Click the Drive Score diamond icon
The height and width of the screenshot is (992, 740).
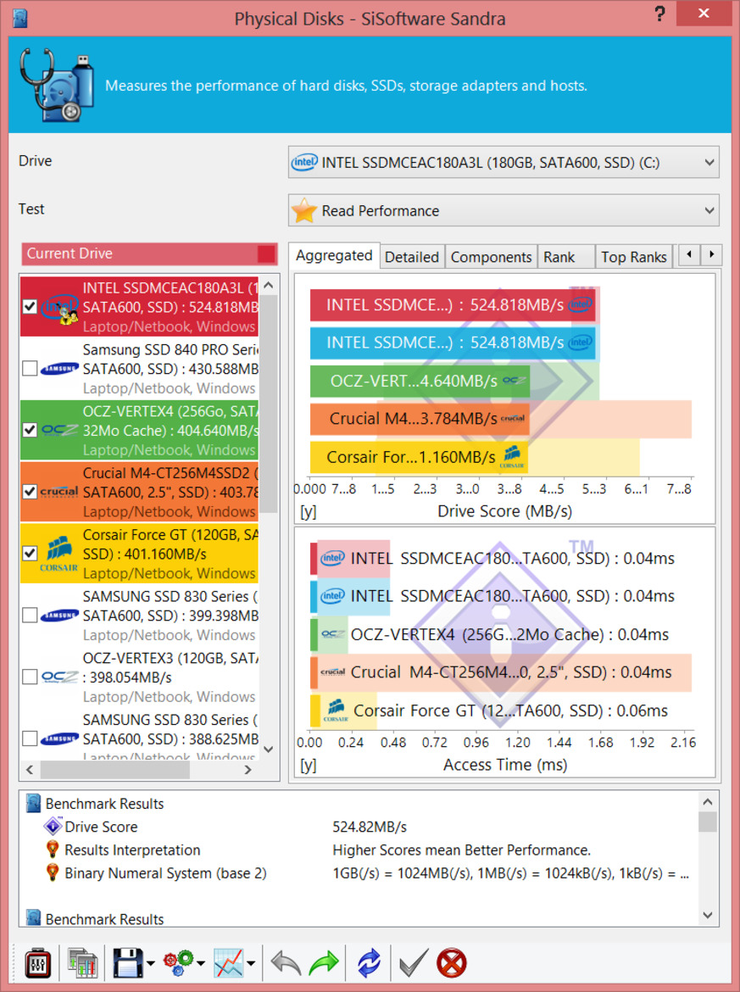53,827
